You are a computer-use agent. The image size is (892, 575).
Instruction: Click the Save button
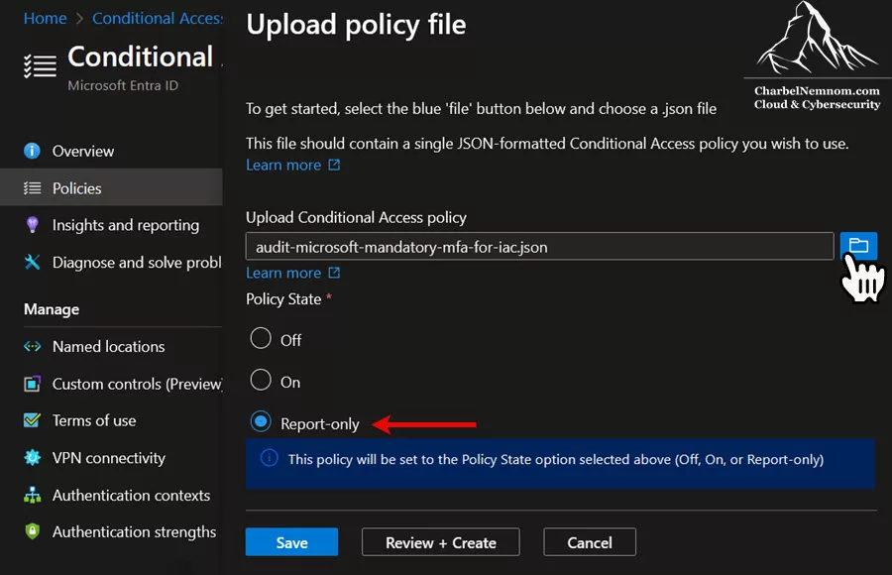(291, 542)
